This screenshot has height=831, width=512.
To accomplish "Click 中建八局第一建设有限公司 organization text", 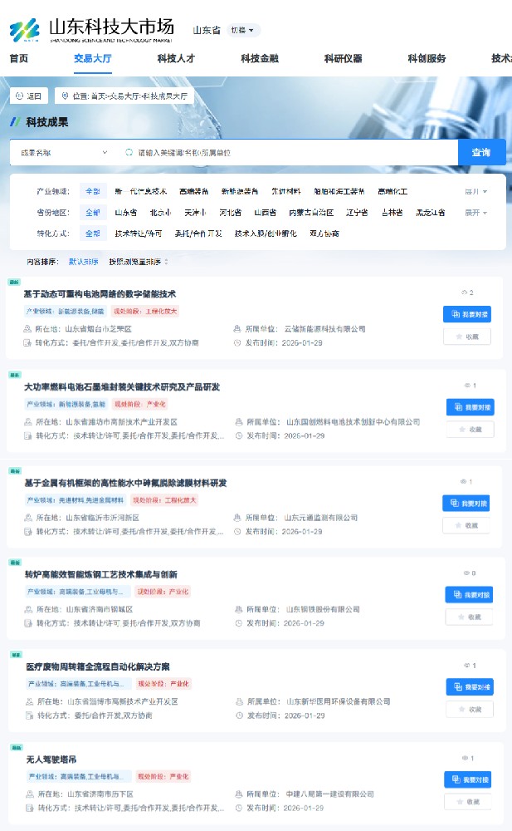I will pyautogui.click(x=330, y=794).
